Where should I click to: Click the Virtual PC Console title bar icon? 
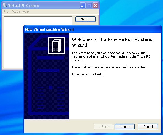tap(5, 5)
